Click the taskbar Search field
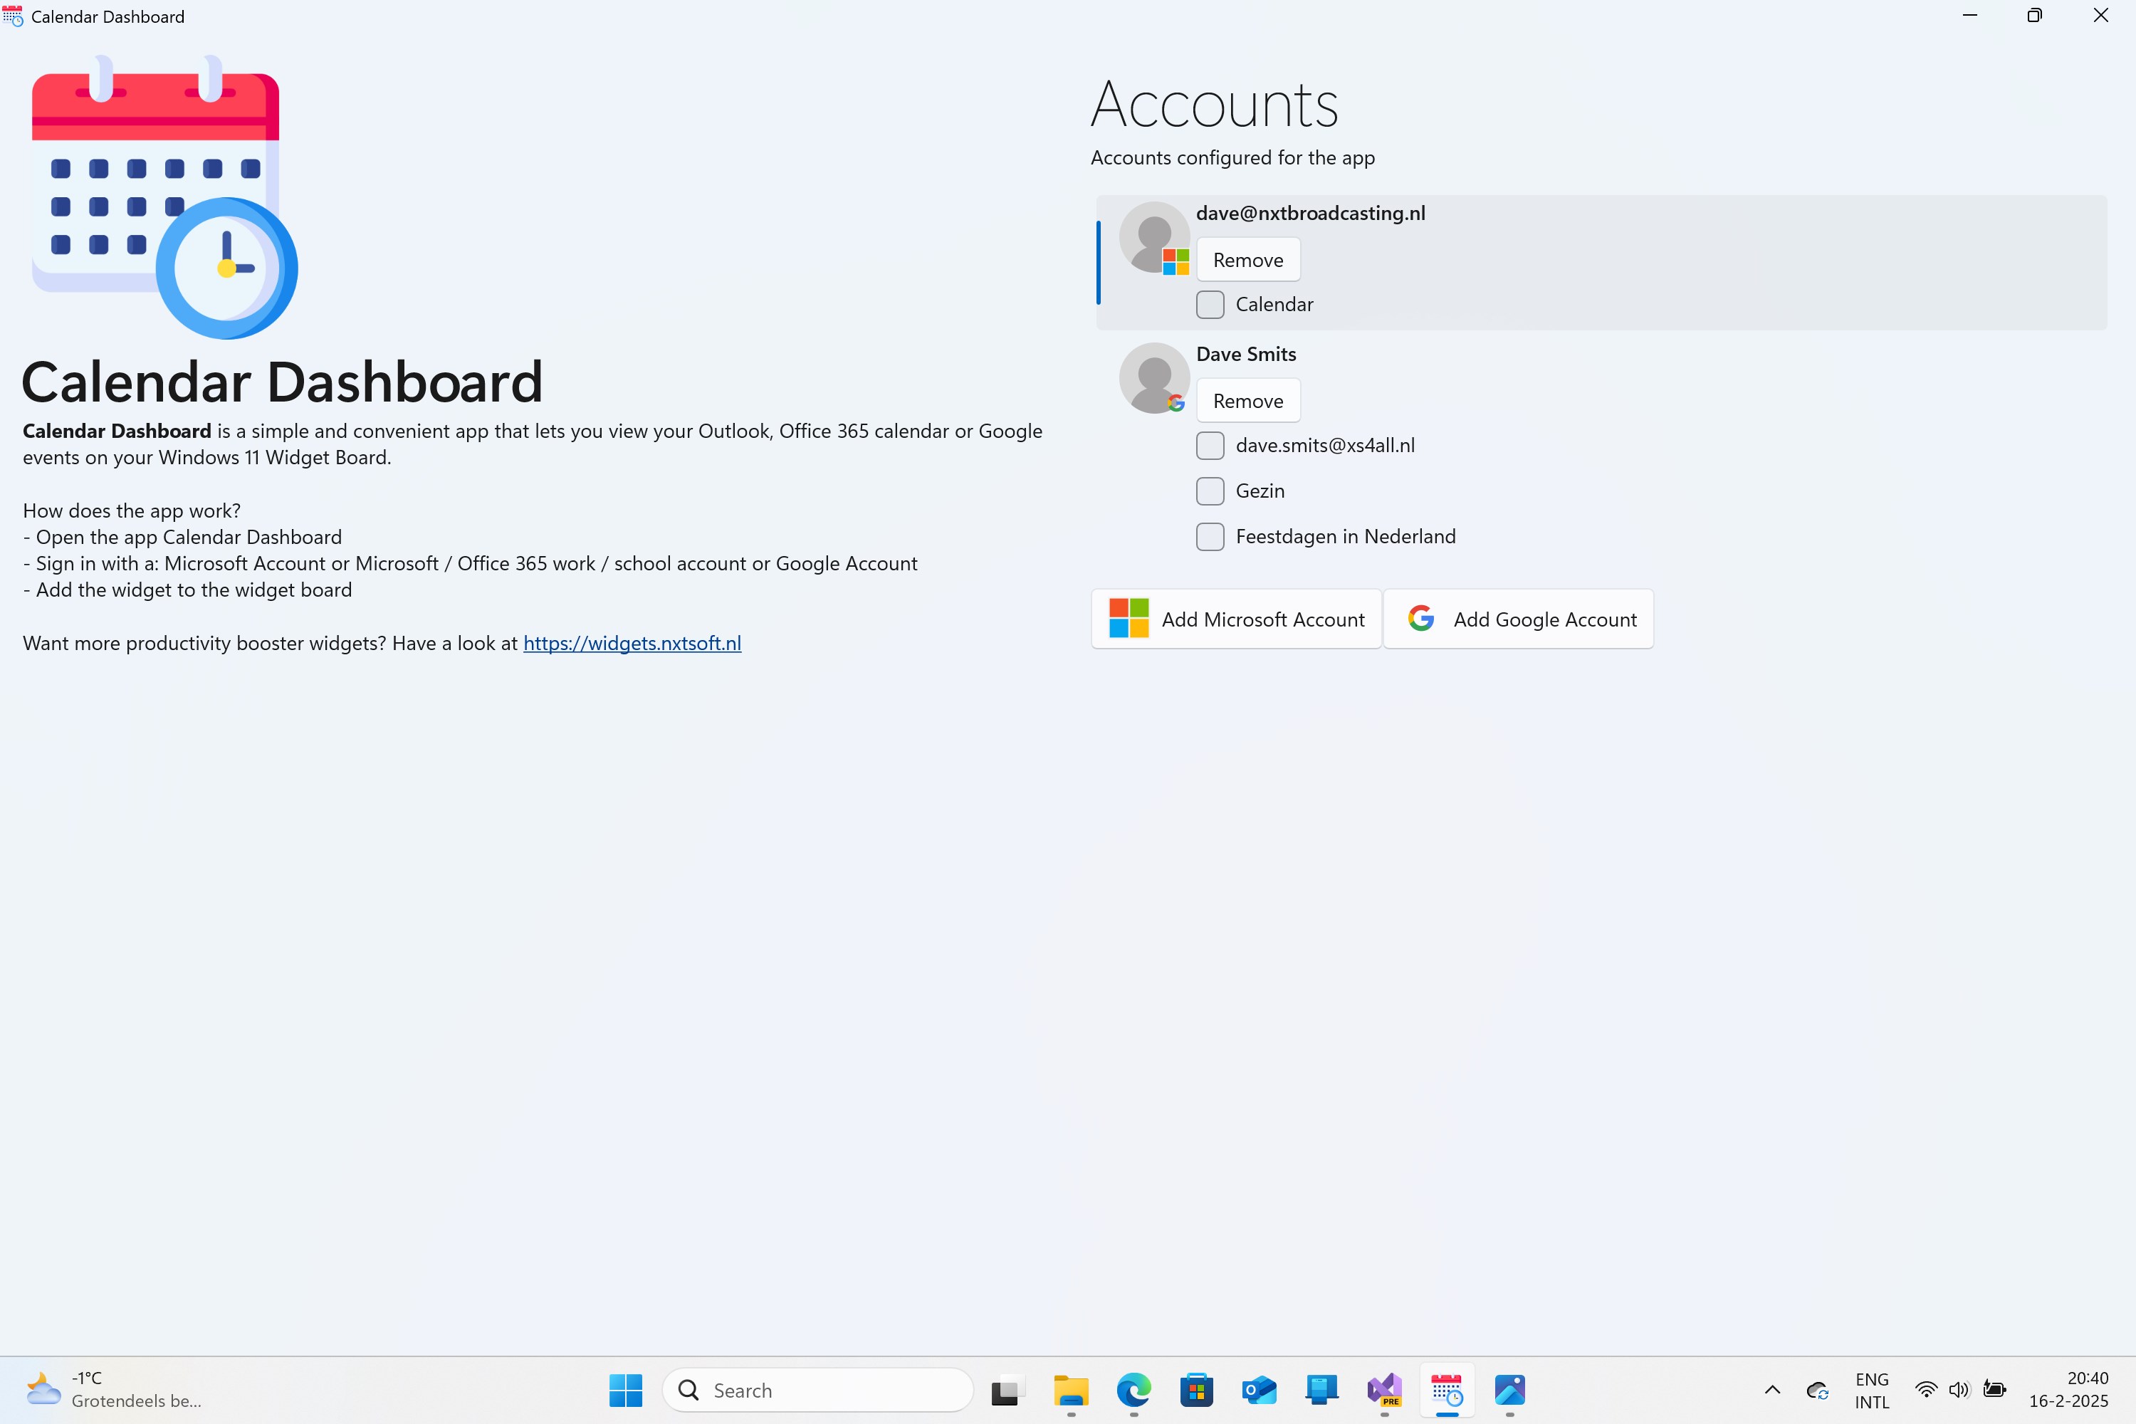This screenshot has height=1424, width=2136. [x=817, y=1390]
